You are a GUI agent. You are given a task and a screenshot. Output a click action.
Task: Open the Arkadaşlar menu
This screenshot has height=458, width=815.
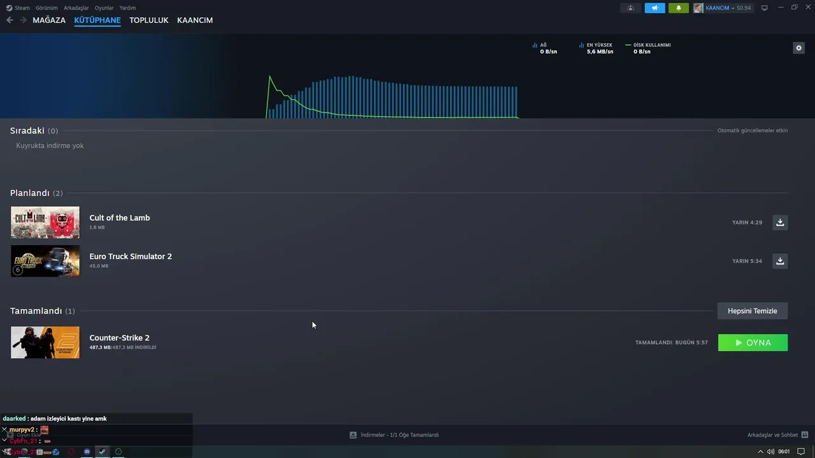pyautogui.click(x=76, y=8)
